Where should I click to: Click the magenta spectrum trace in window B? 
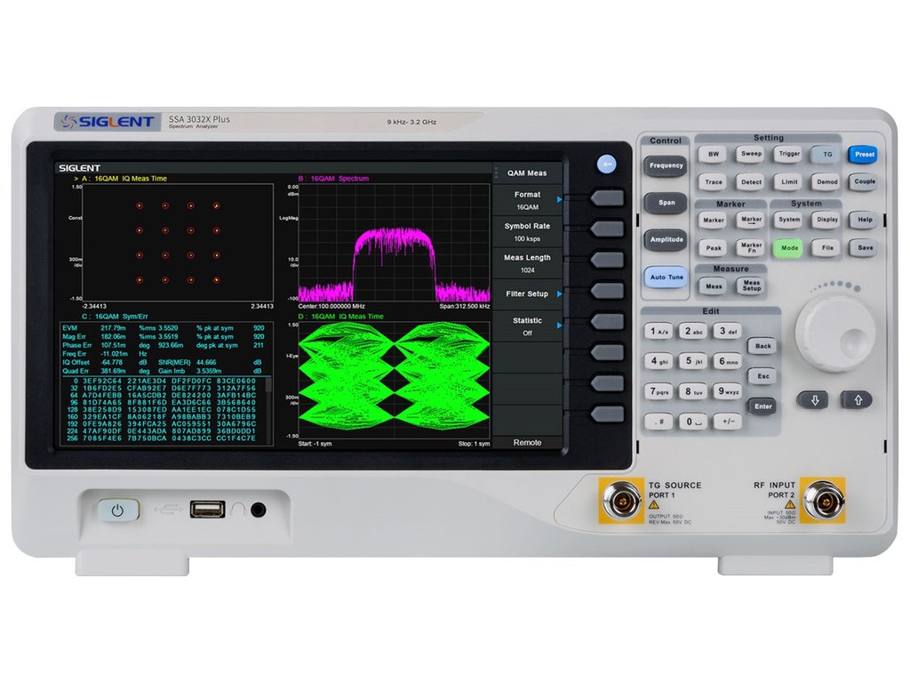tap(394, 263)
